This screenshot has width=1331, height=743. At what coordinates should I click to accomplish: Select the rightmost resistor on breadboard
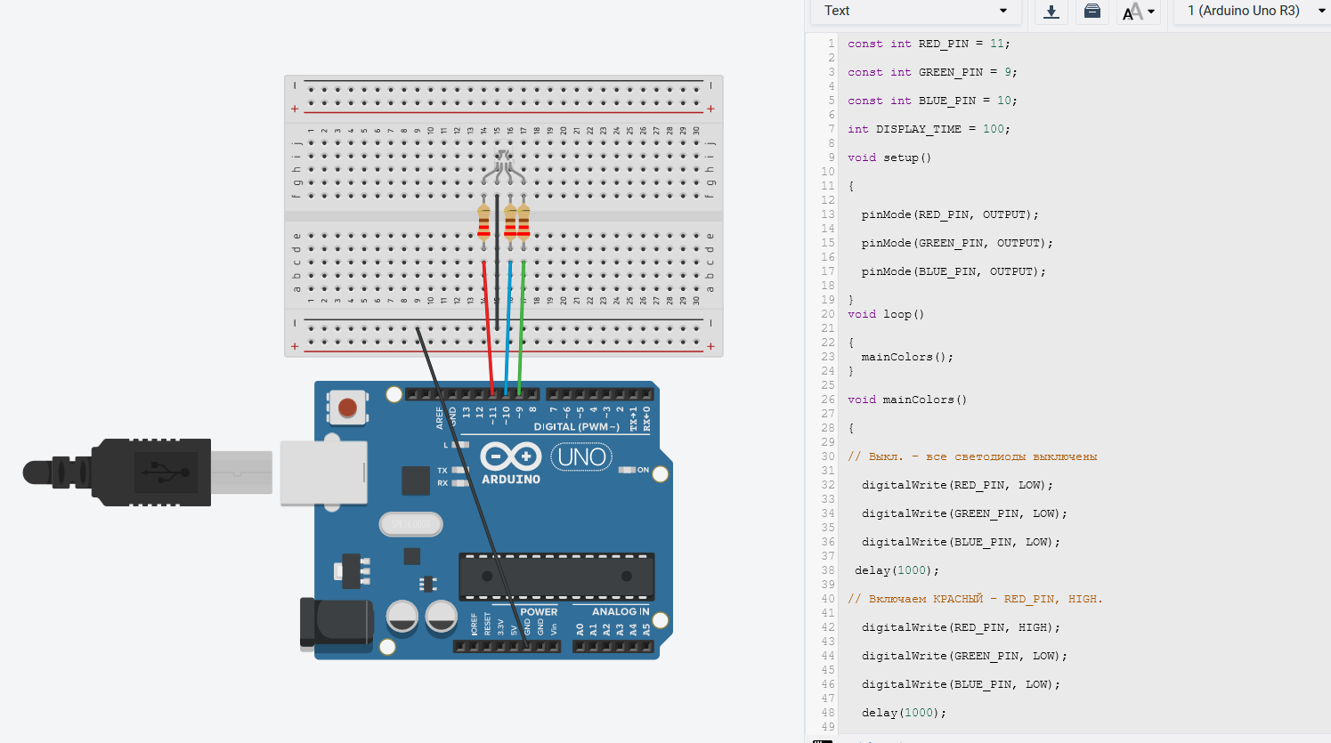tap(523, 222)
